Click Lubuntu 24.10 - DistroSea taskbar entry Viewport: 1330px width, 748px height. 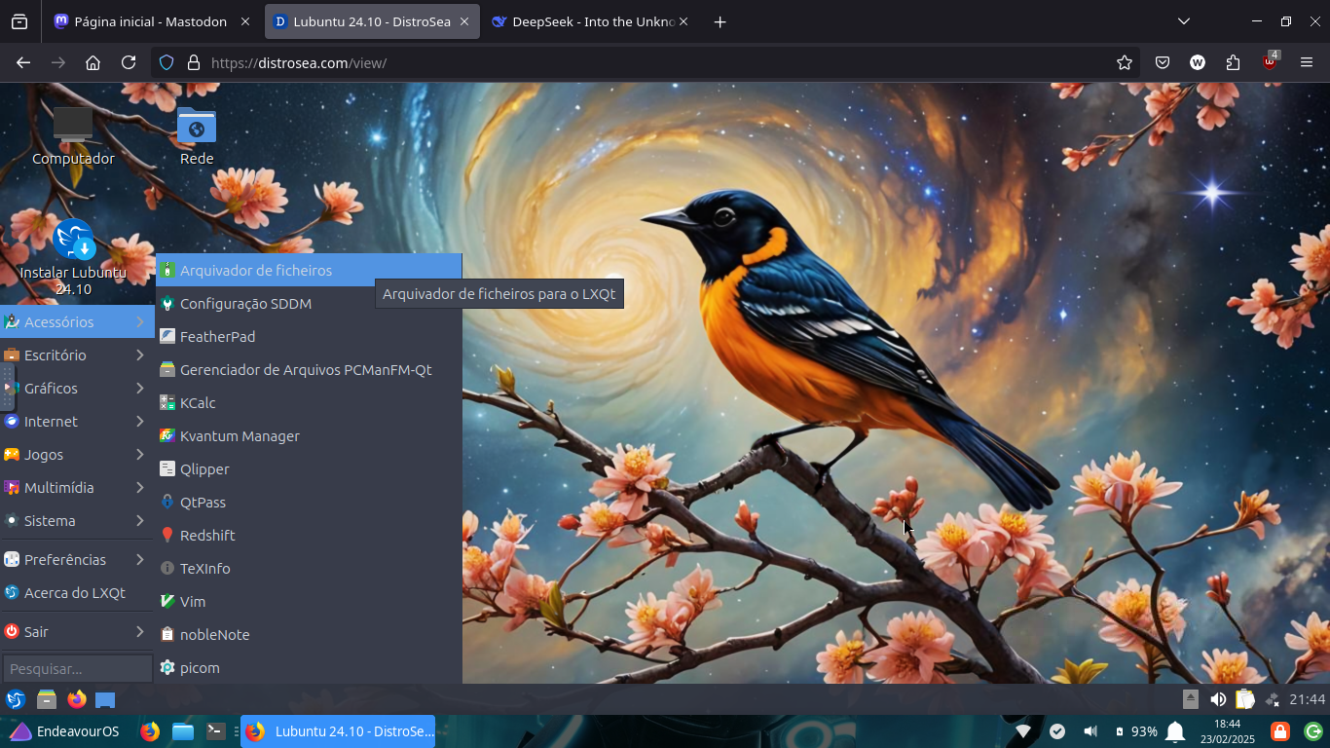coord(338,731)
